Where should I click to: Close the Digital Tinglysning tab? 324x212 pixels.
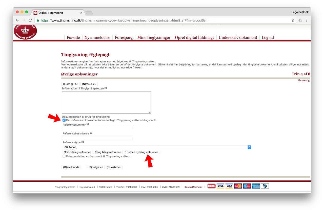(x=81, y=13)
